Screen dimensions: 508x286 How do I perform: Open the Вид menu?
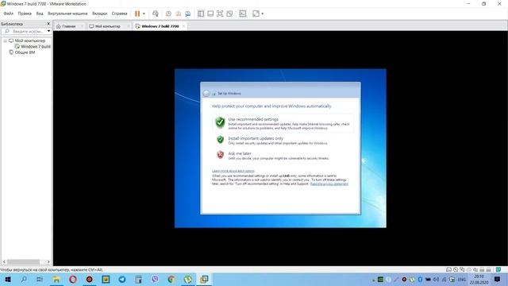click(40, 14)
